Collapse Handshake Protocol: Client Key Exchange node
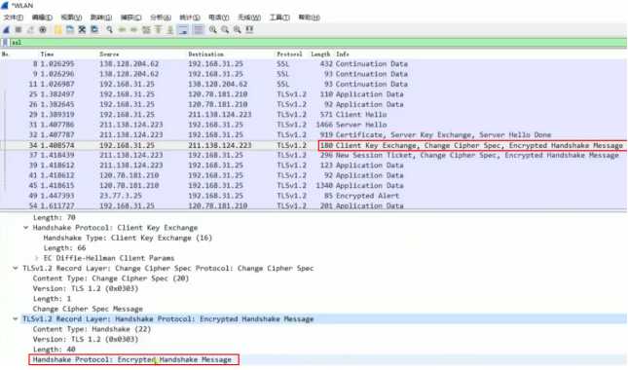Image resolution: width=628 pixels, height=370 pixels. click(25, 228)
